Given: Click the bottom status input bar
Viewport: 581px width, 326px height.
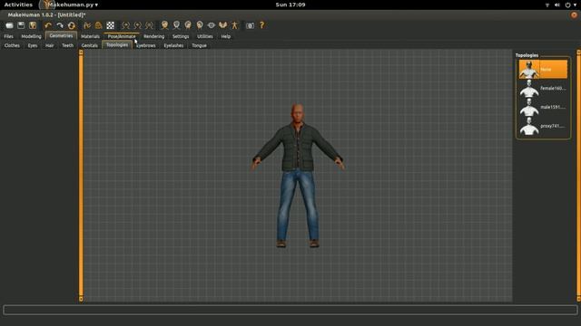Looking at the screenshot, I should [290, 310].
